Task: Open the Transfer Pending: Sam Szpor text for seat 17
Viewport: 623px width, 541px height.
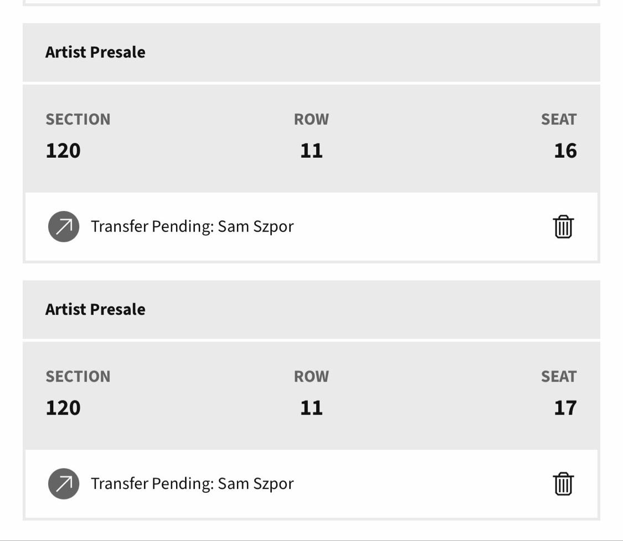Action: coord(192,484)
